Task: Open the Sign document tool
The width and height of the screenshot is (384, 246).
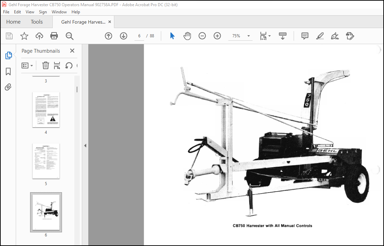Action: click(x=335, y=36)
